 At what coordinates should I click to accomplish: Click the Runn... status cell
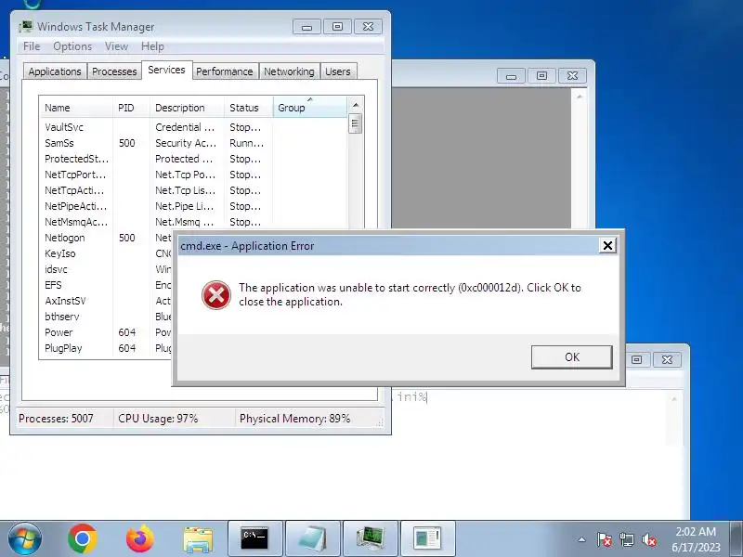[246, 143]
